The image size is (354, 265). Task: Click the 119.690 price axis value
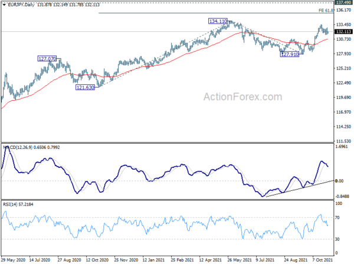(343, 97)
